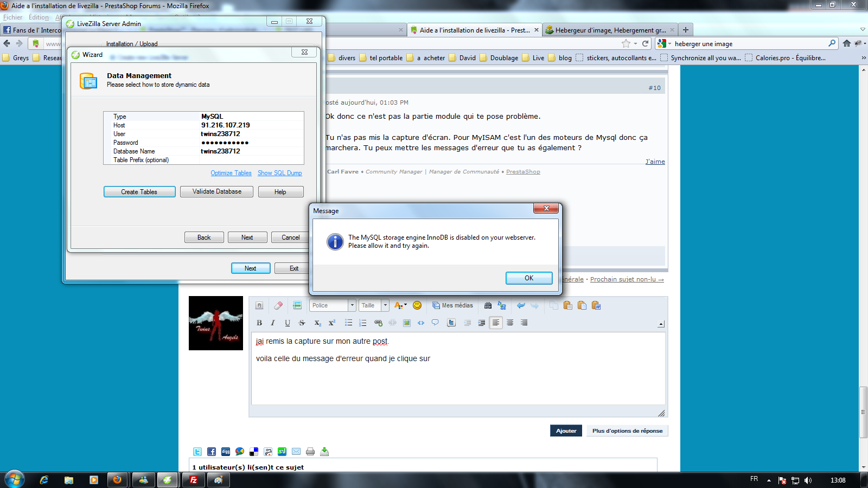
Task: Switch to the Hebergeur d'image tab
Action: [610, 30]
